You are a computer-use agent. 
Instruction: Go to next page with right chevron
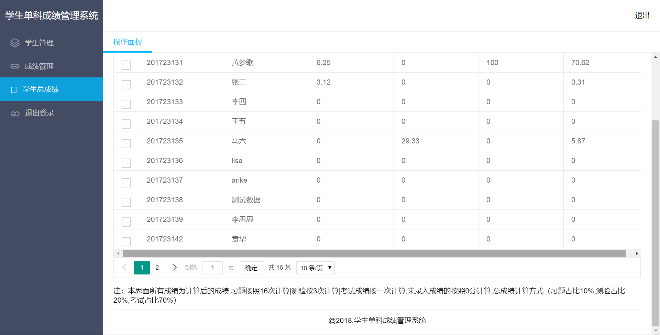click(175, 268)
